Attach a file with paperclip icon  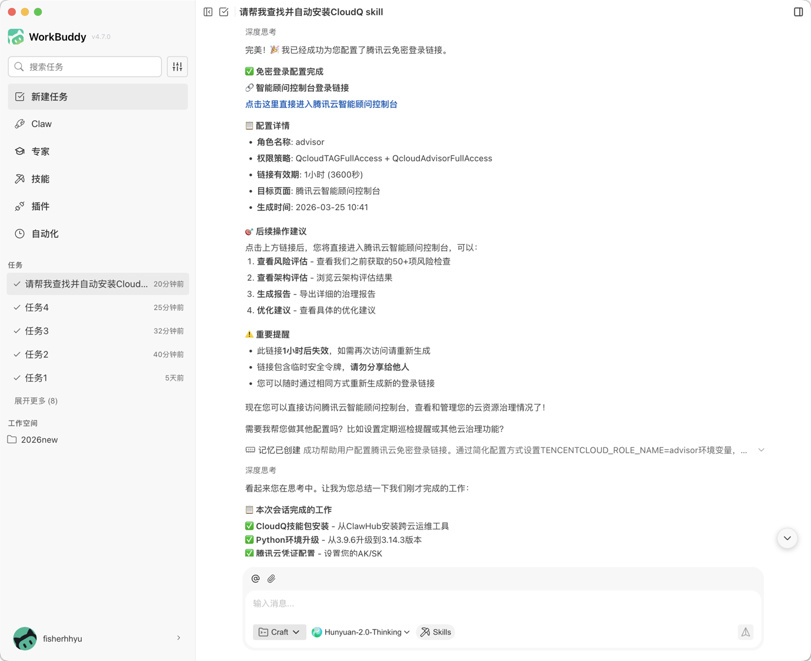271,579
